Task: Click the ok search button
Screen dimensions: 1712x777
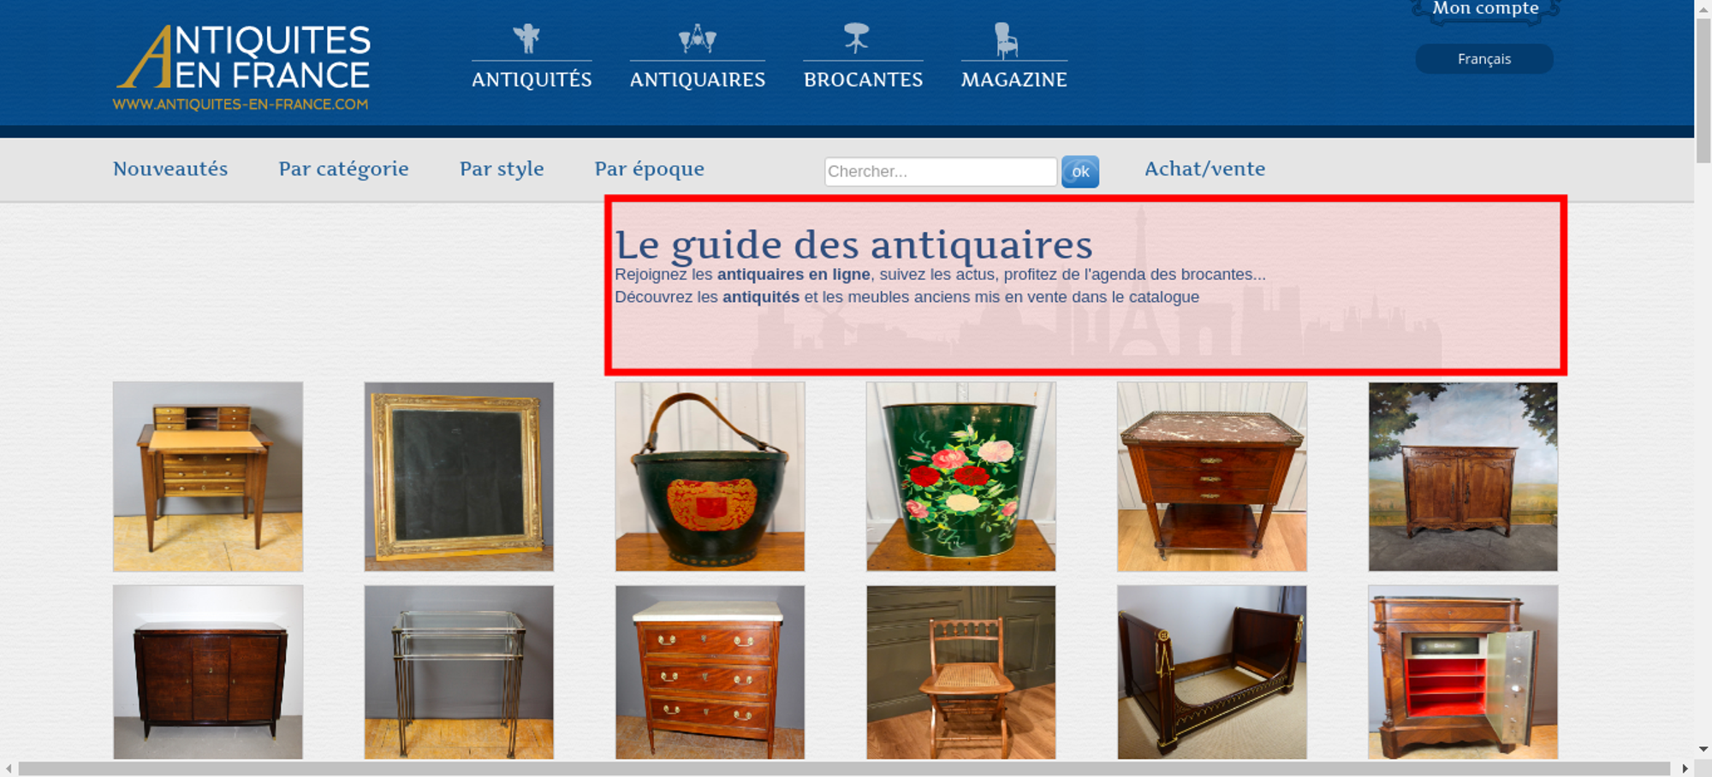Action: (1080, 172)
